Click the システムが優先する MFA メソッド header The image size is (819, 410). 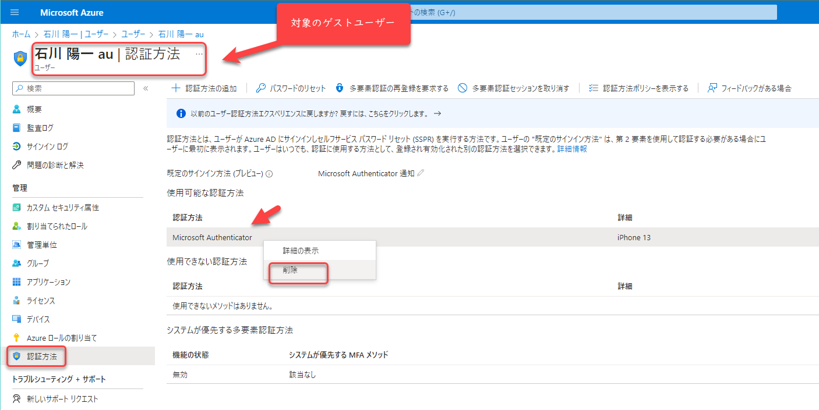pyautogui.click(x=338, y=354)
